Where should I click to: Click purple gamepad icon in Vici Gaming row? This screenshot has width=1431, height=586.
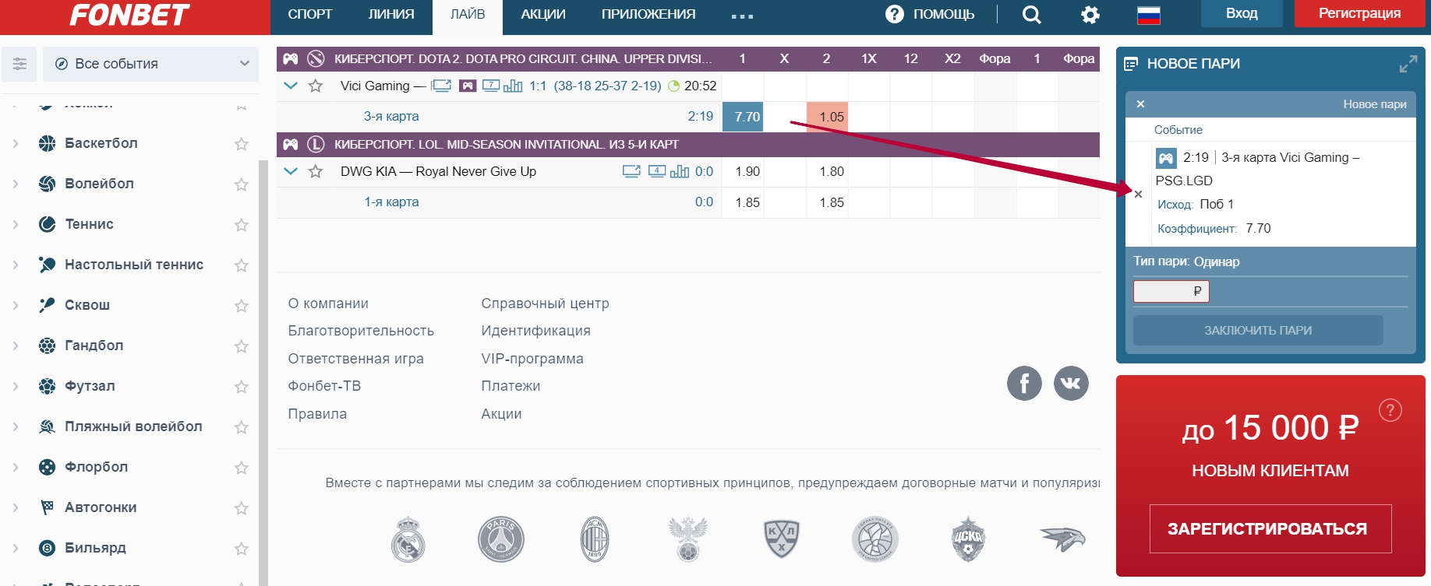click(x=468, y=86)
